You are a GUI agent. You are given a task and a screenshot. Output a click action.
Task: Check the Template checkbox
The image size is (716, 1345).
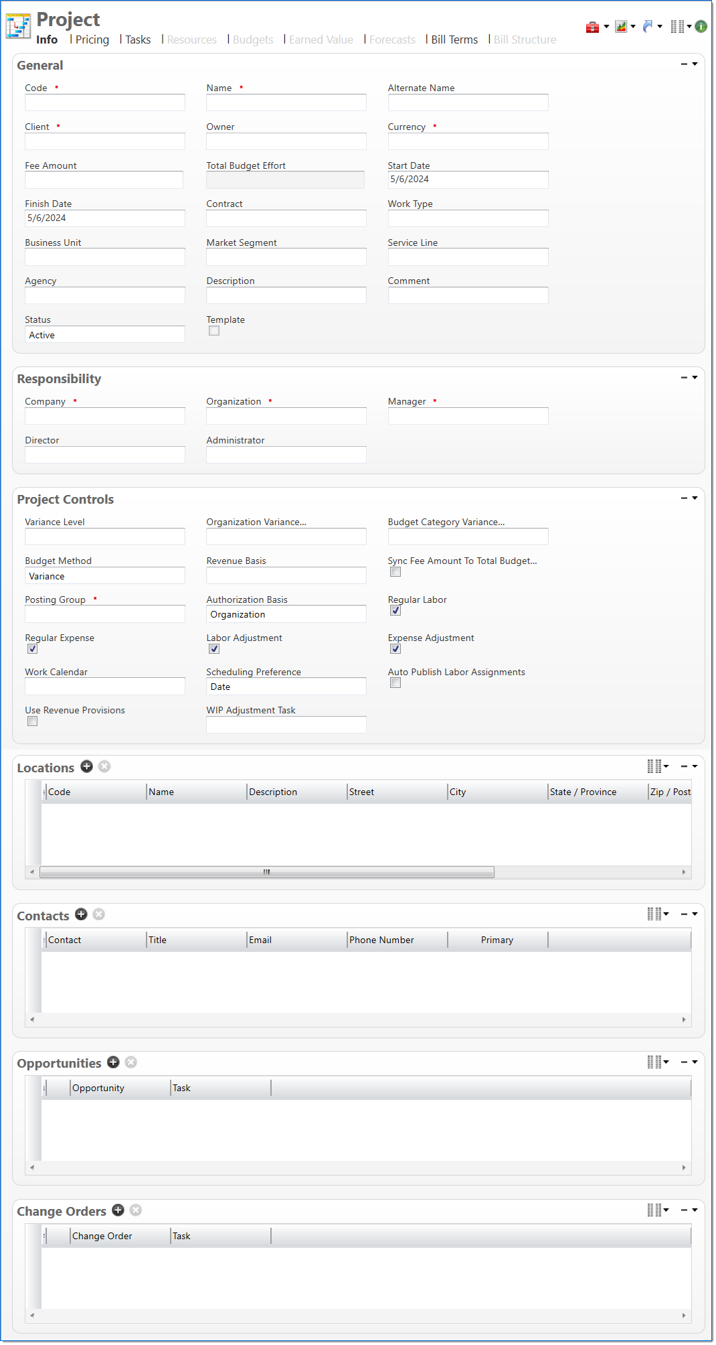(x=214, y=331)
